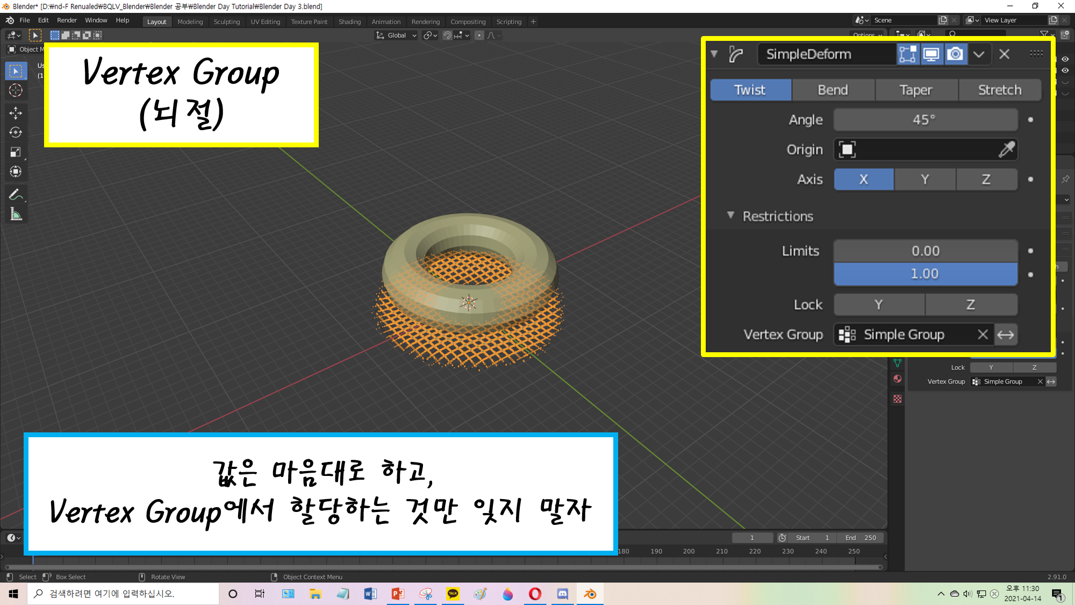Image resolution: width=1075 pixels, height=605 pixels.
Task: Select the Cursor tool in left toolbar
Action: pyautogui.click(x=16, y=90)
